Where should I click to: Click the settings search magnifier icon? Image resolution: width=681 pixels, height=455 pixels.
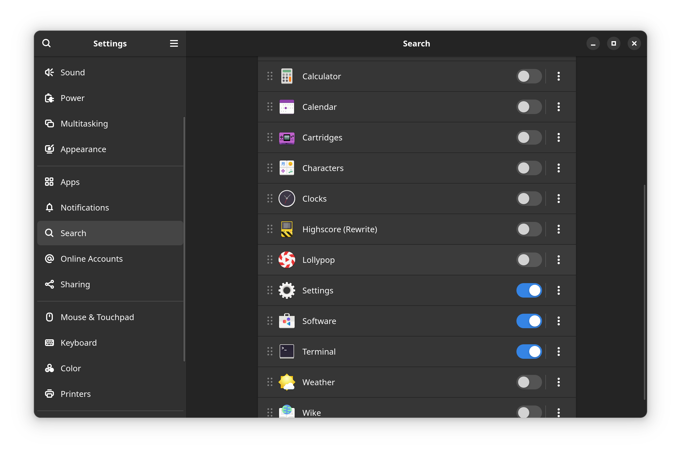click(x=46, y=44)
